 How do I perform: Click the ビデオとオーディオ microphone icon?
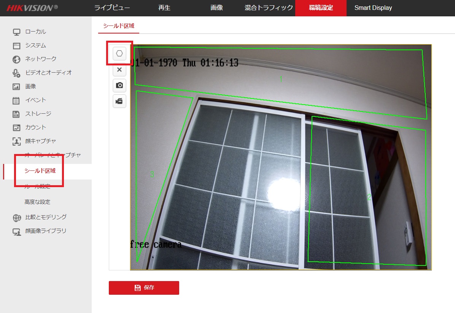click(16, 73)
